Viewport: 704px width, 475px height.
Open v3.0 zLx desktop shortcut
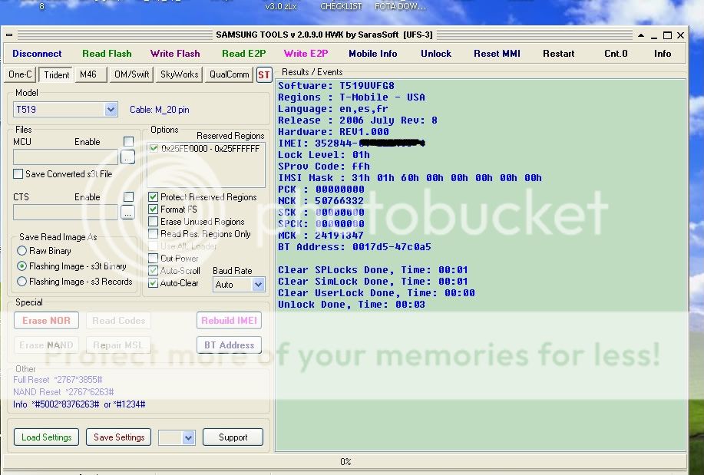tap(281, 6)
